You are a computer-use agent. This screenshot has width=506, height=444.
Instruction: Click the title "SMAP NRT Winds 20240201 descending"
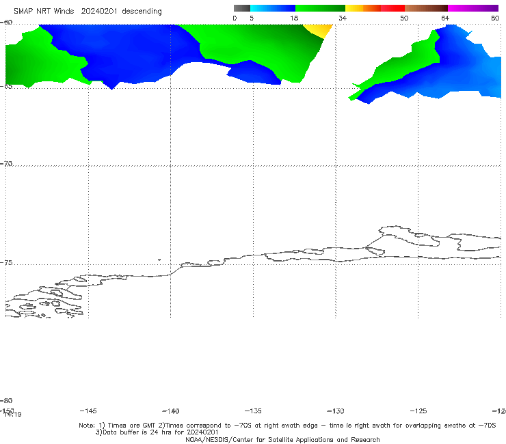[x=88, y=11]
